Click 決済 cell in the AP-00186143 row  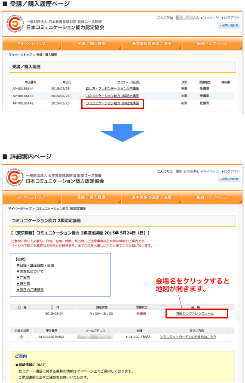click(x=184, y=96)
